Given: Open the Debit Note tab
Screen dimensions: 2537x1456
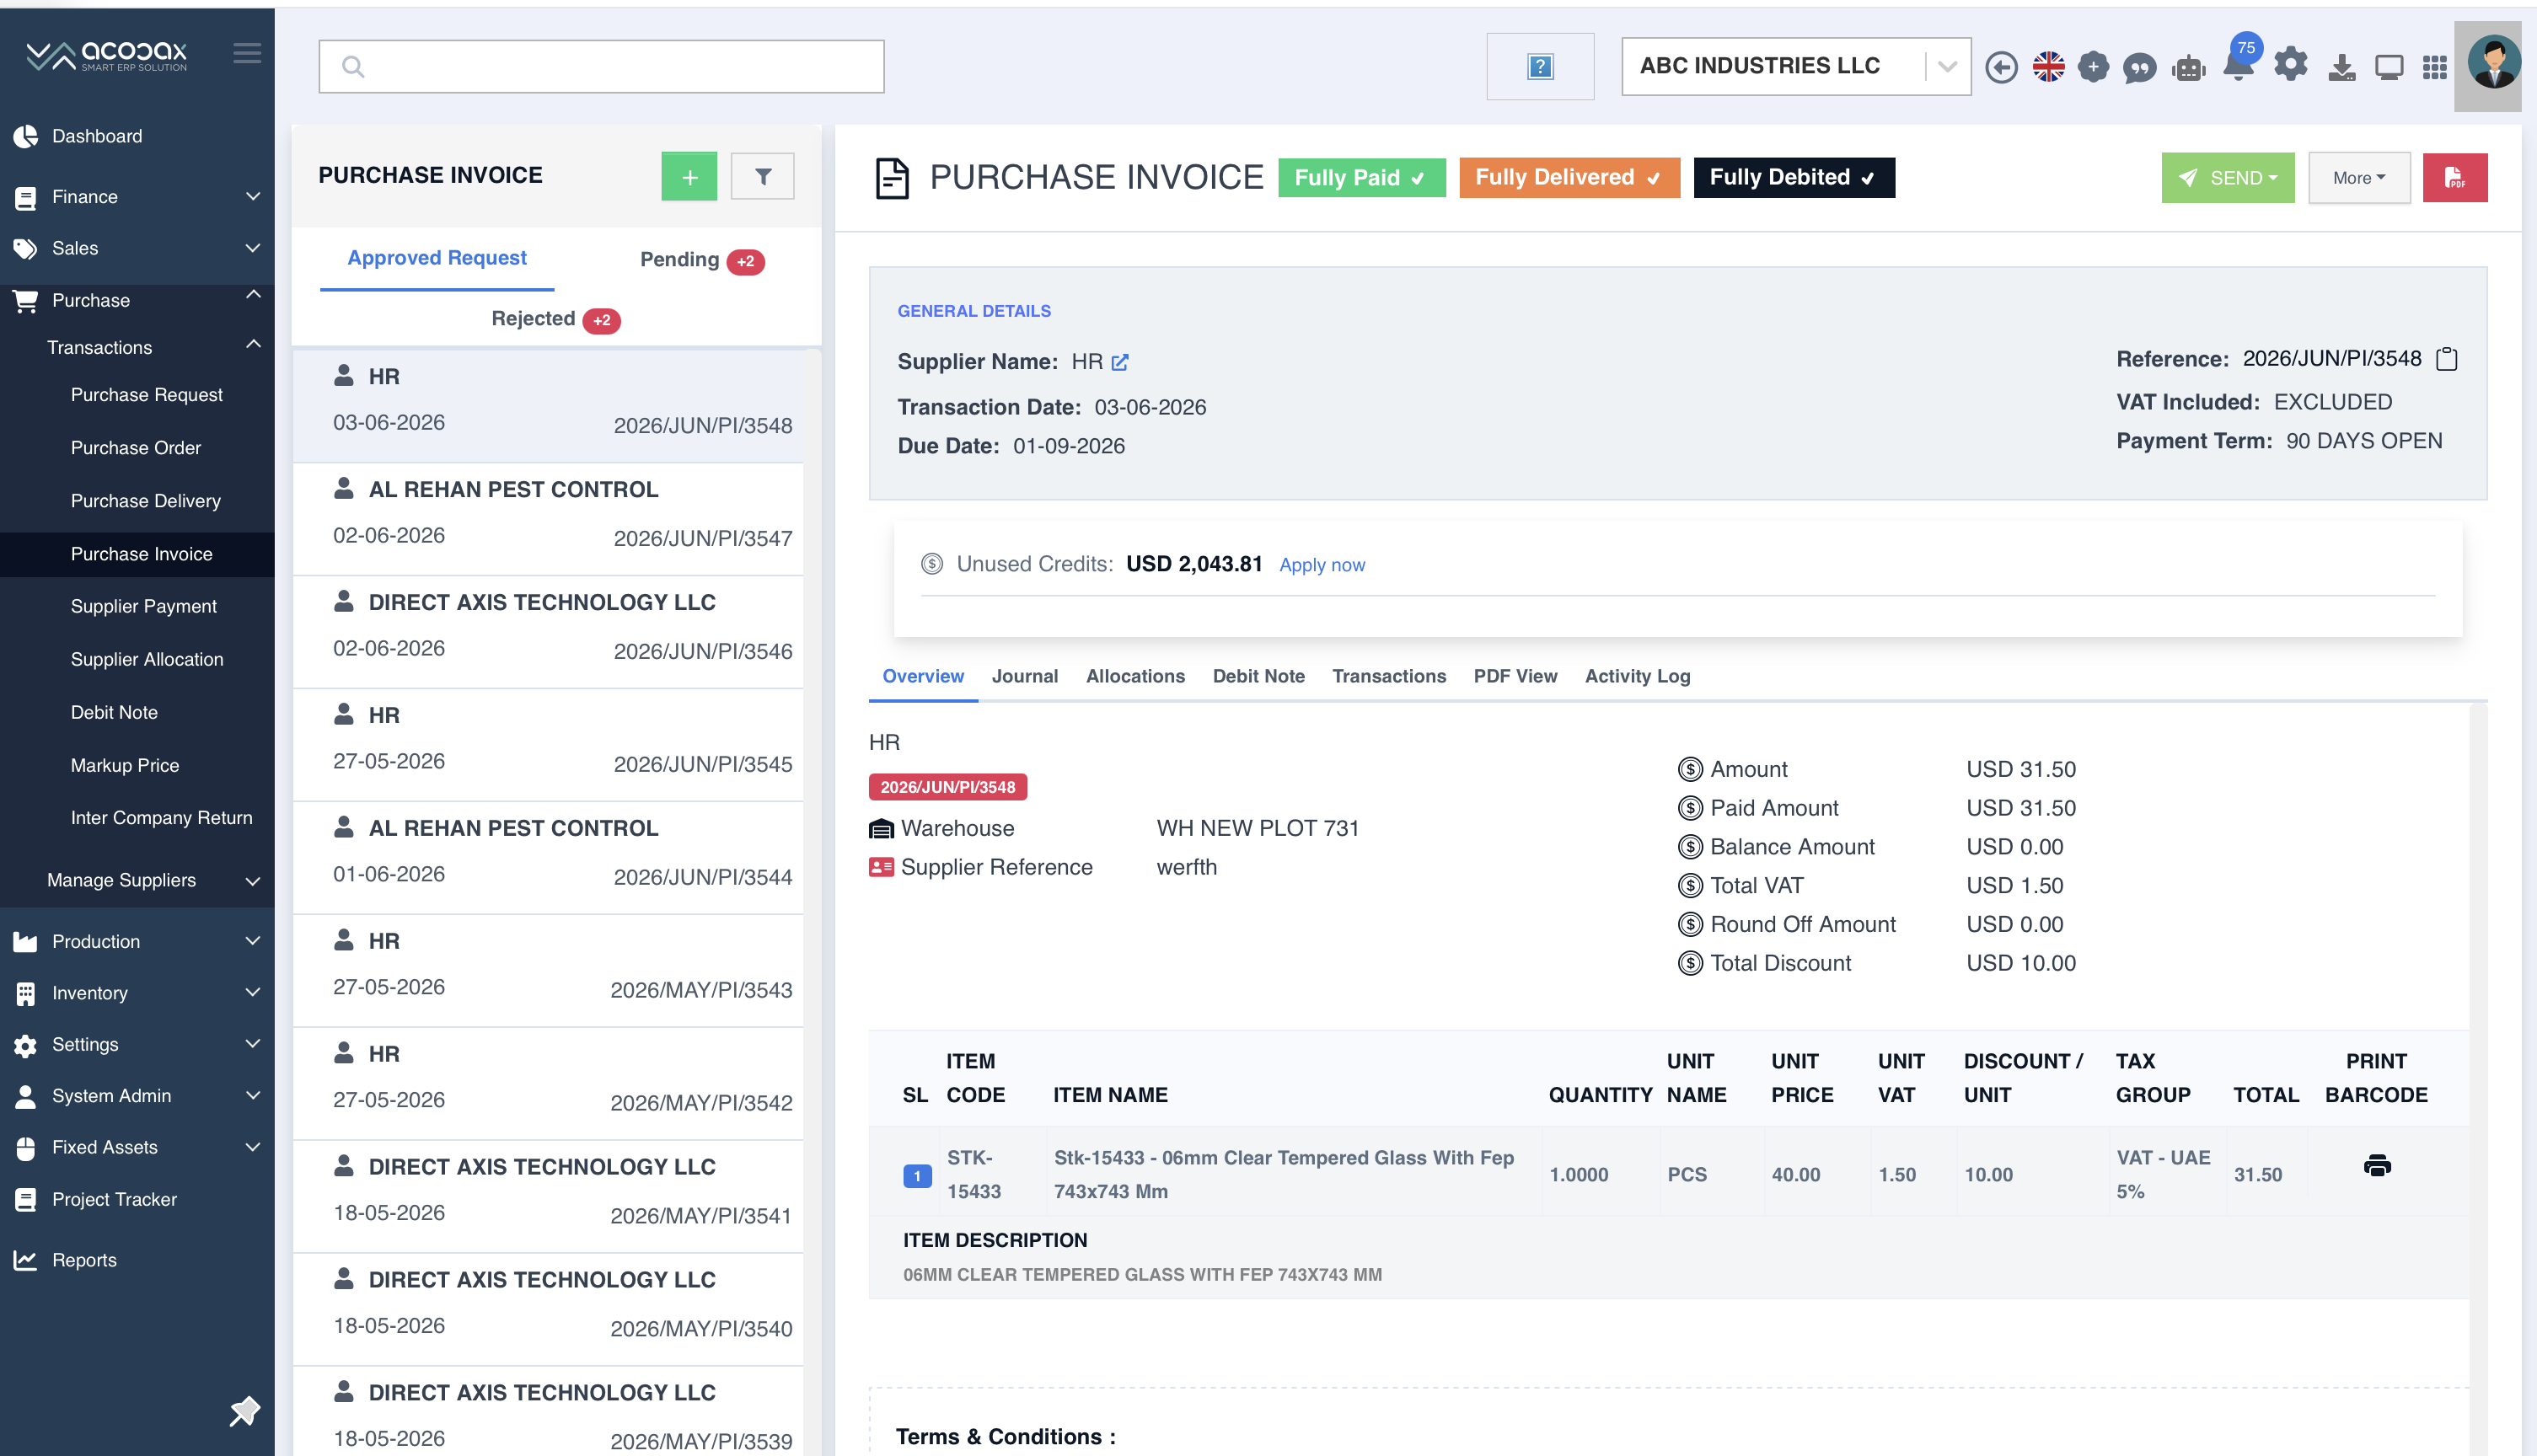Looking at the screenshot, I should pos(1258,676).
